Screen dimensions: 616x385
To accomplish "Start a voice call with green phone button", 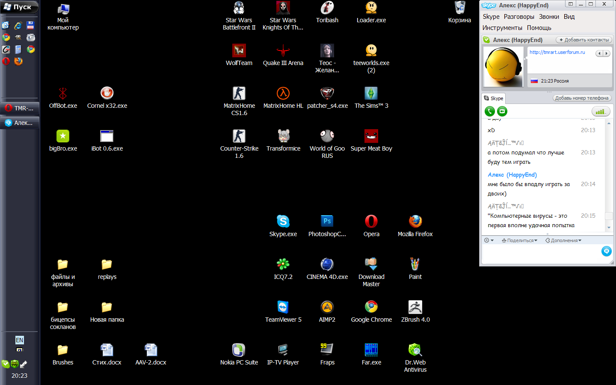I will tap(490, 112).
